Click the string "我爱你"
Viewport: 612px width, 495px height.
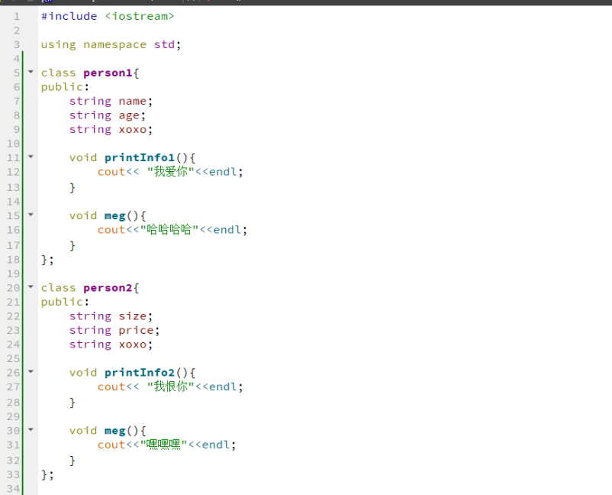tap(171, 171)
